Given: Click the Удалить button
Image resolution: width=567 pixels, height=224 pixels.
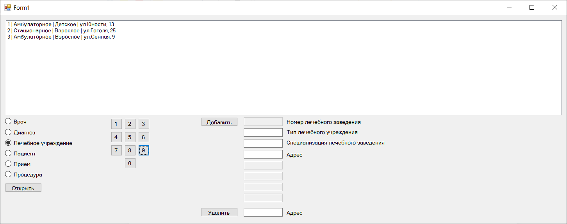Looking at the screenshot, I should coord(219,212).
